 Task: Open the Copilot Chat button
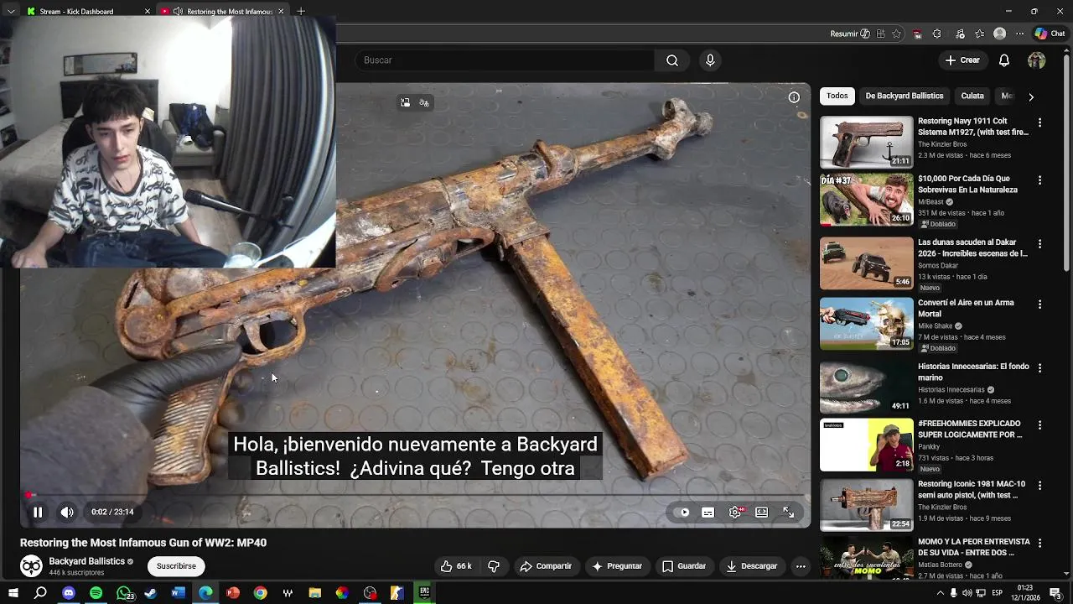(1050, 34)
